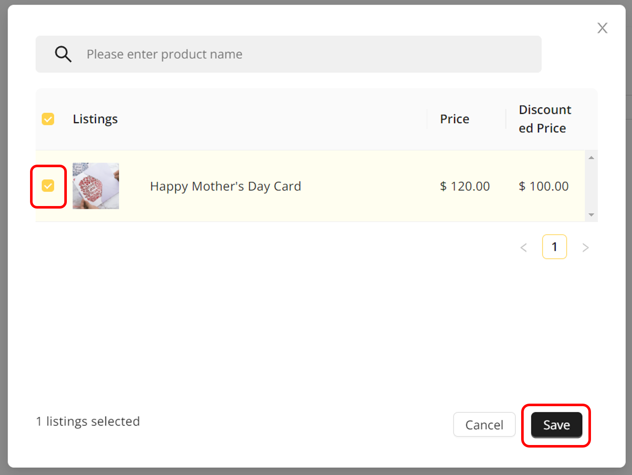Click the $ 120.00 price value

[x=464, y=186]
